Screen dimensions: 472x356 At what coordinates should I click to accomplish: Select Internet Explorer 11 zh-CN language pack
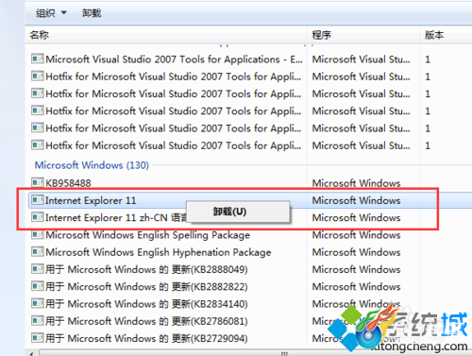tap(116, 218)
